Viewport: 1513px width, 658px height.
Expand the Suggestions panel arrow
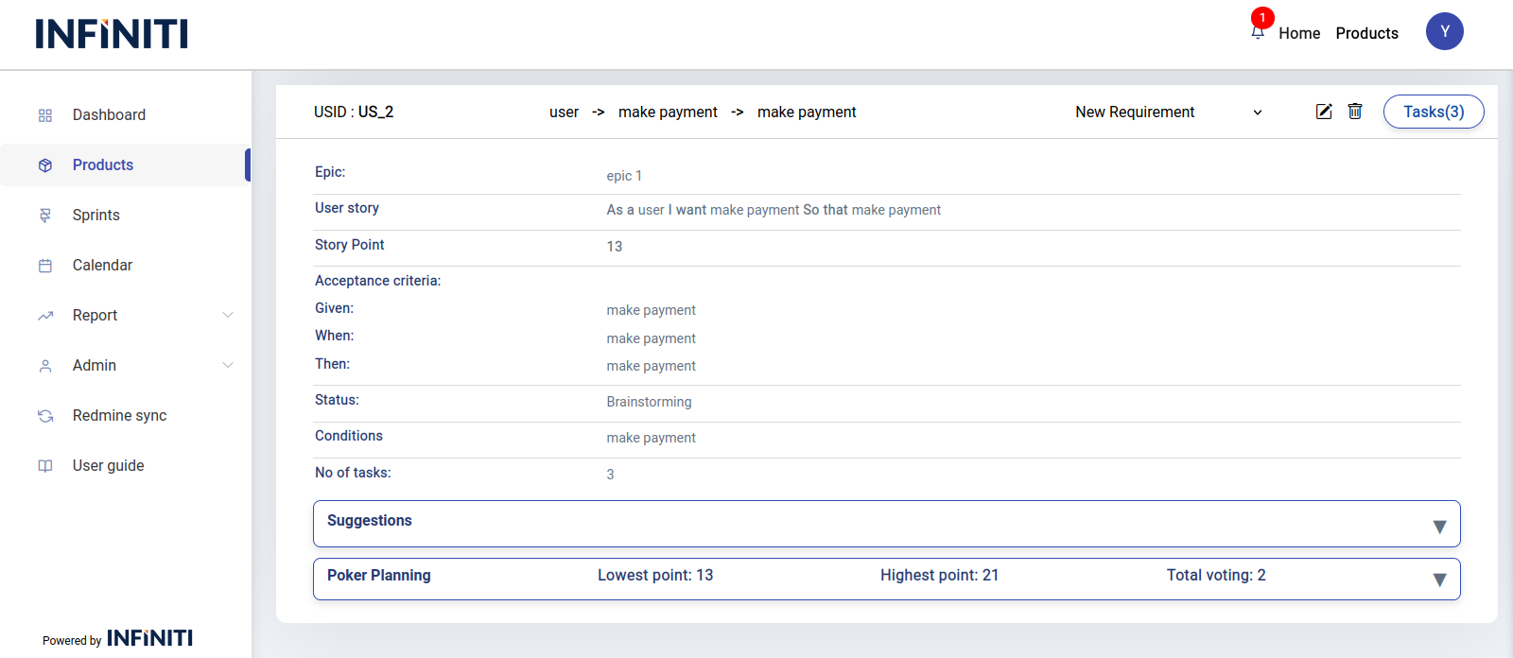(x=1439, y=527)
